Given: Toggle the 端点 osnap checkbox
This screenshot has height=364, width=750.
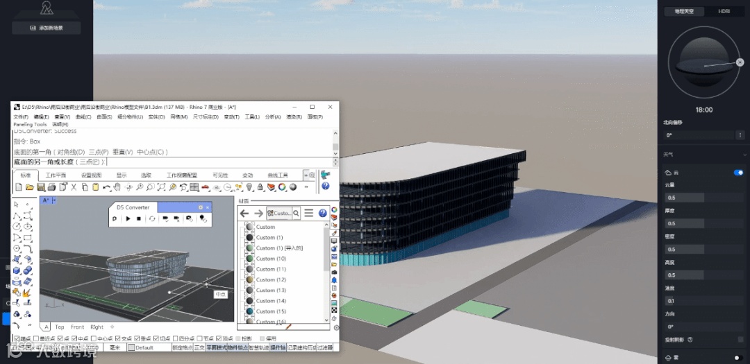Looking at the screenshot, I should click(17, 338).
